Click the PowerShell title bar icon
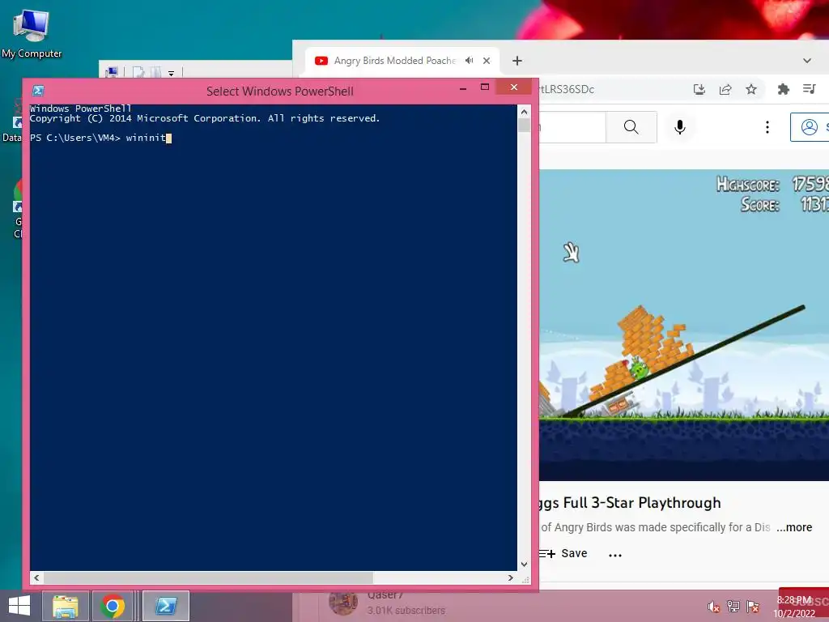This screenshot has width=829, height=622. [38, 91]
